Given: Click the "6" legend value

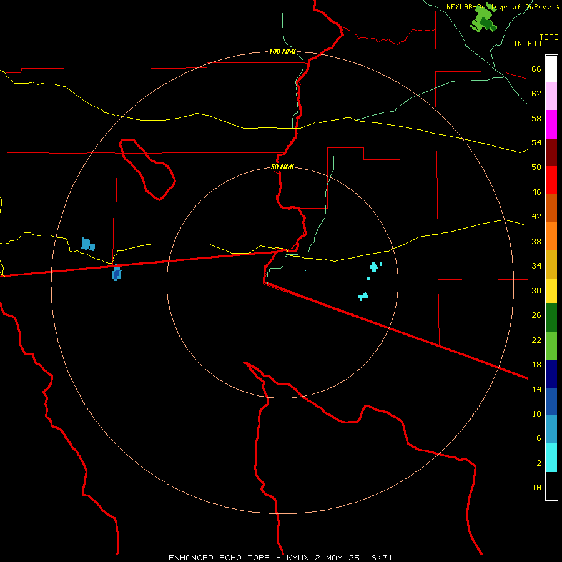Looking at the screenshot, I should click(x=539, y=438).
